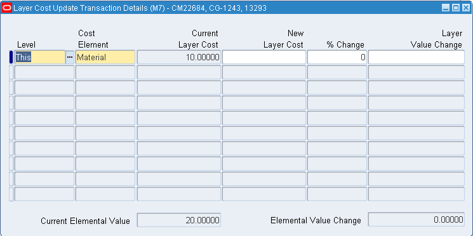
Task: Select the Level field containing This
Action: coord(40,57)
